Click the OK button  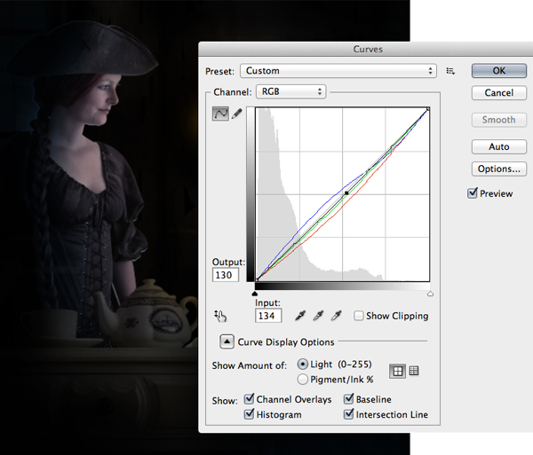(499, 71)
